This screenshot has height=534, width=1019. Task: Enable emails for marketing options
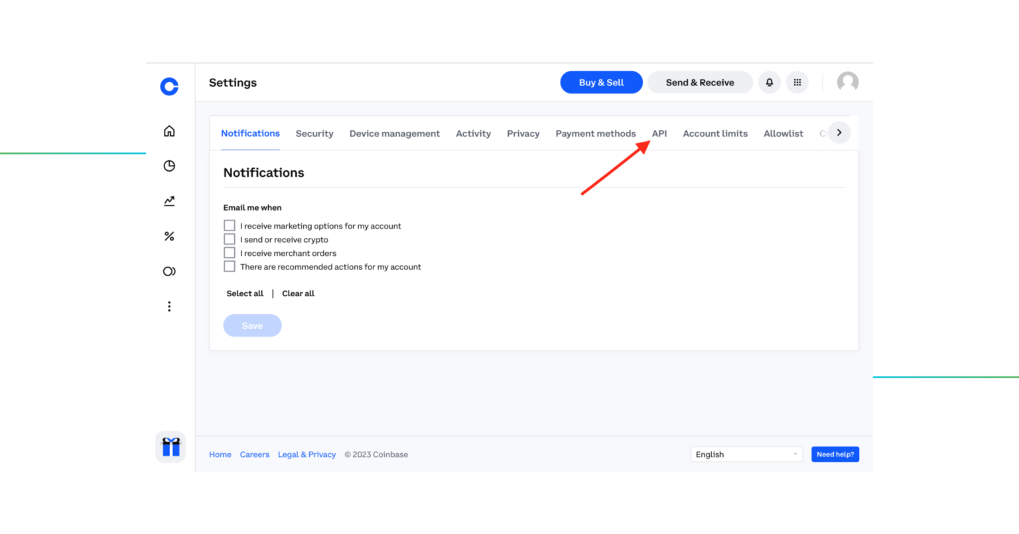click(229, 225)
